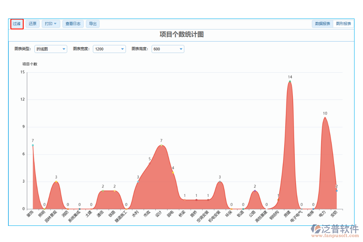Expand the 打印 print dropdown
Image resolution: width=363 pixels, height=242 pixels.
[51, 24]
